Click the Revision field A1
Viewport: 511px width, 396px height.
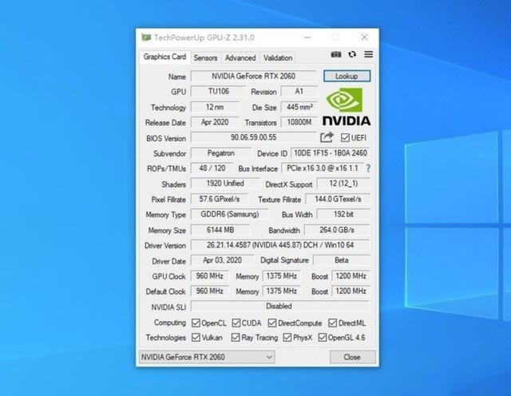tap(299, 91)
